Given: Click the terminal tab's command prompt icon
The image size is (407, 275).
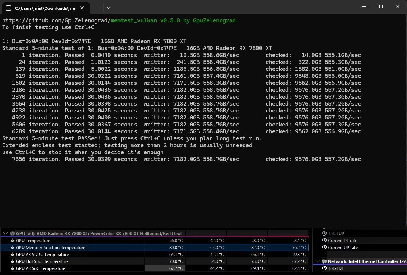Looking at the screenshot, I should click(x=8, y=8).
